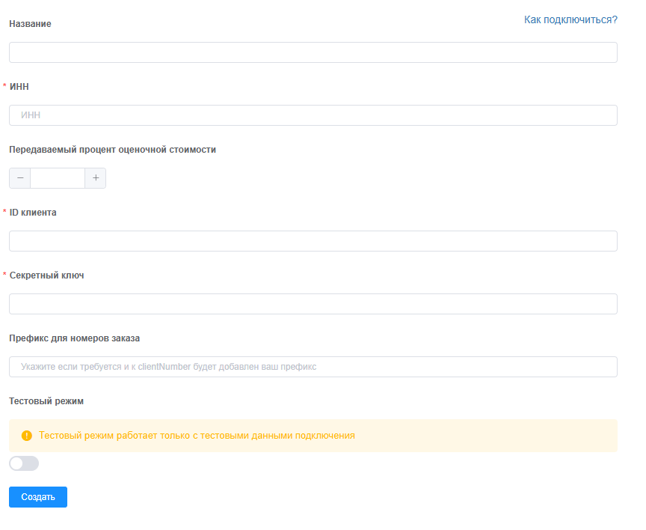This screenshot has width=646, height=530.
Task: Click the Передаваемый процент оценочной стоимости label
Action: (112, 150)
